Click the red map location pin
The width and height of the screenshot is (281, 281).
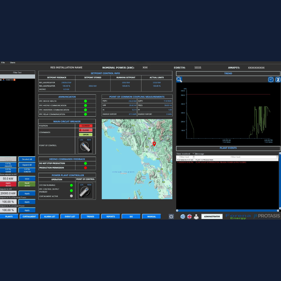coord(154,144)
